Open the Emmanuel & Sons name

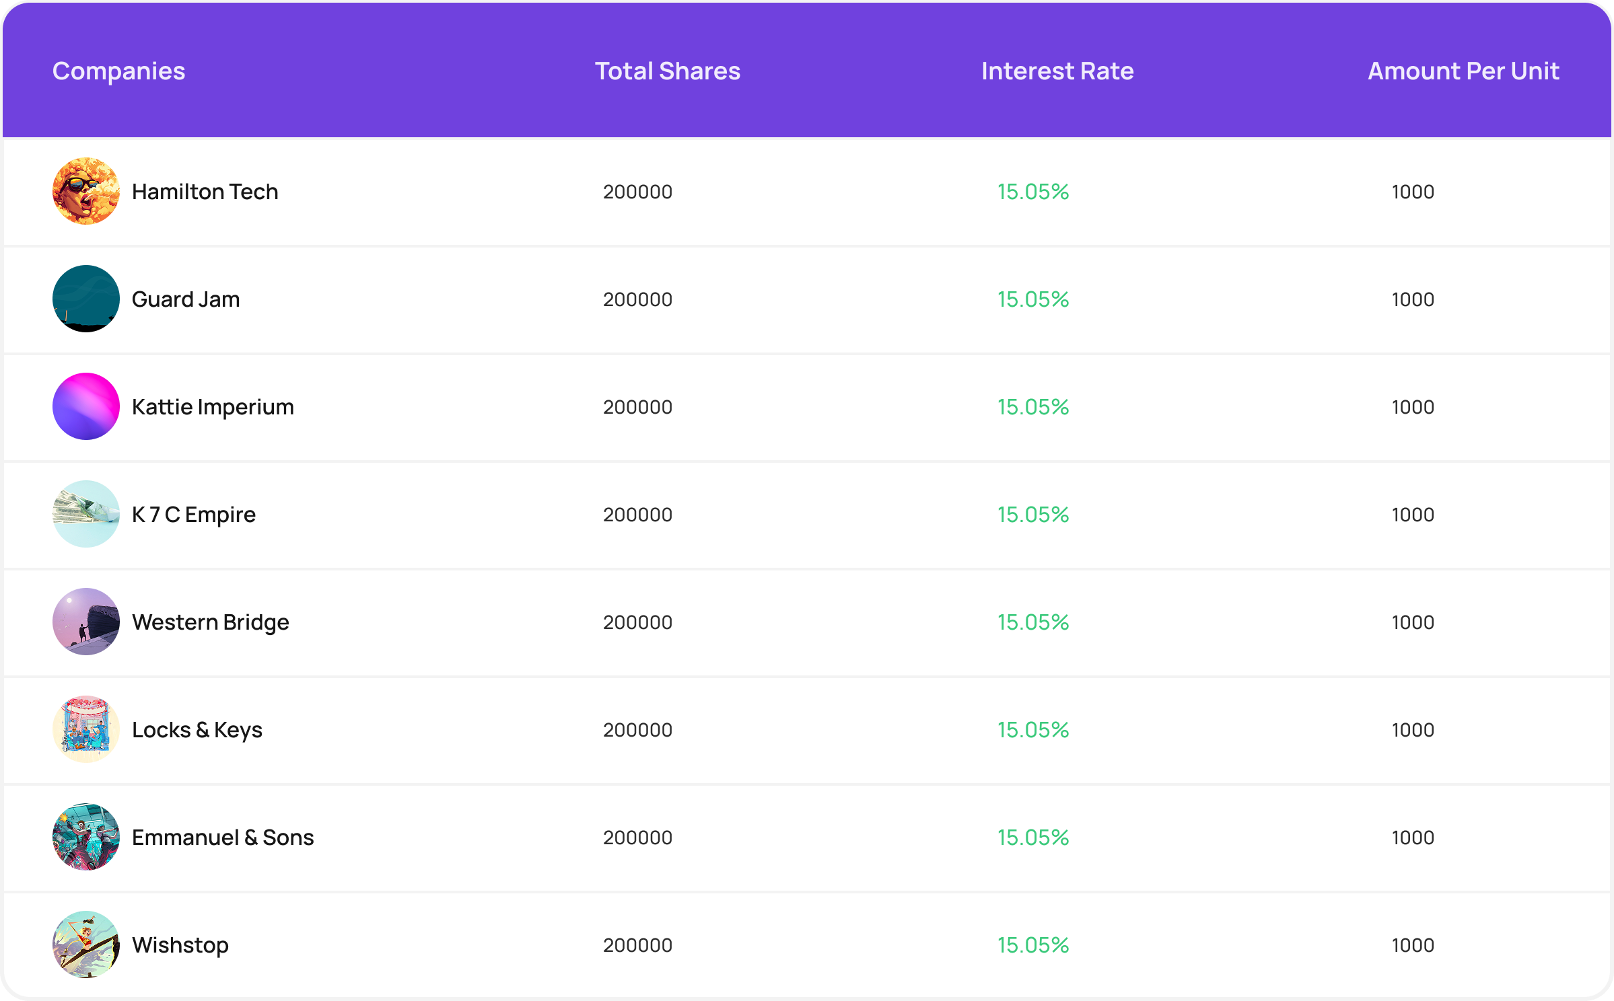pyautogui.click(x=223, y=838)
